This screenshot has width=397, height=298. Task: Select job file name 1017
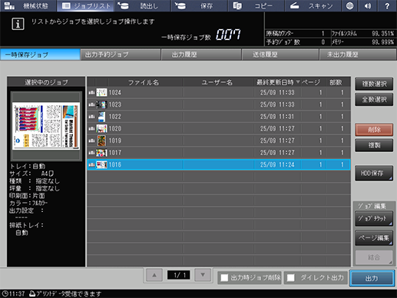(115, 153)
